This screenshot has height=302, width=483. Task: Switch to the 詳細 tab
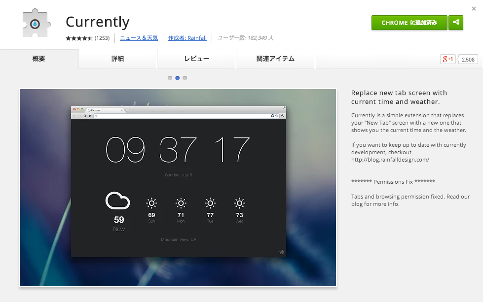click(118, 59)
